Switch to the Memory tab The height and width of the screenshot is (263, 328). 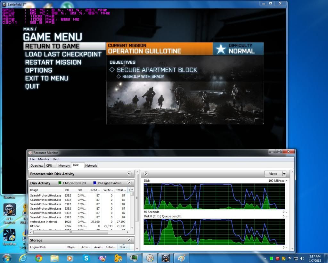tap(64, 165)
